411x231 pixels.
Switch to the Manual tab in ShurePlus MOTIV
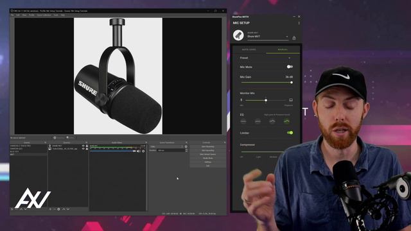(283, 49)
